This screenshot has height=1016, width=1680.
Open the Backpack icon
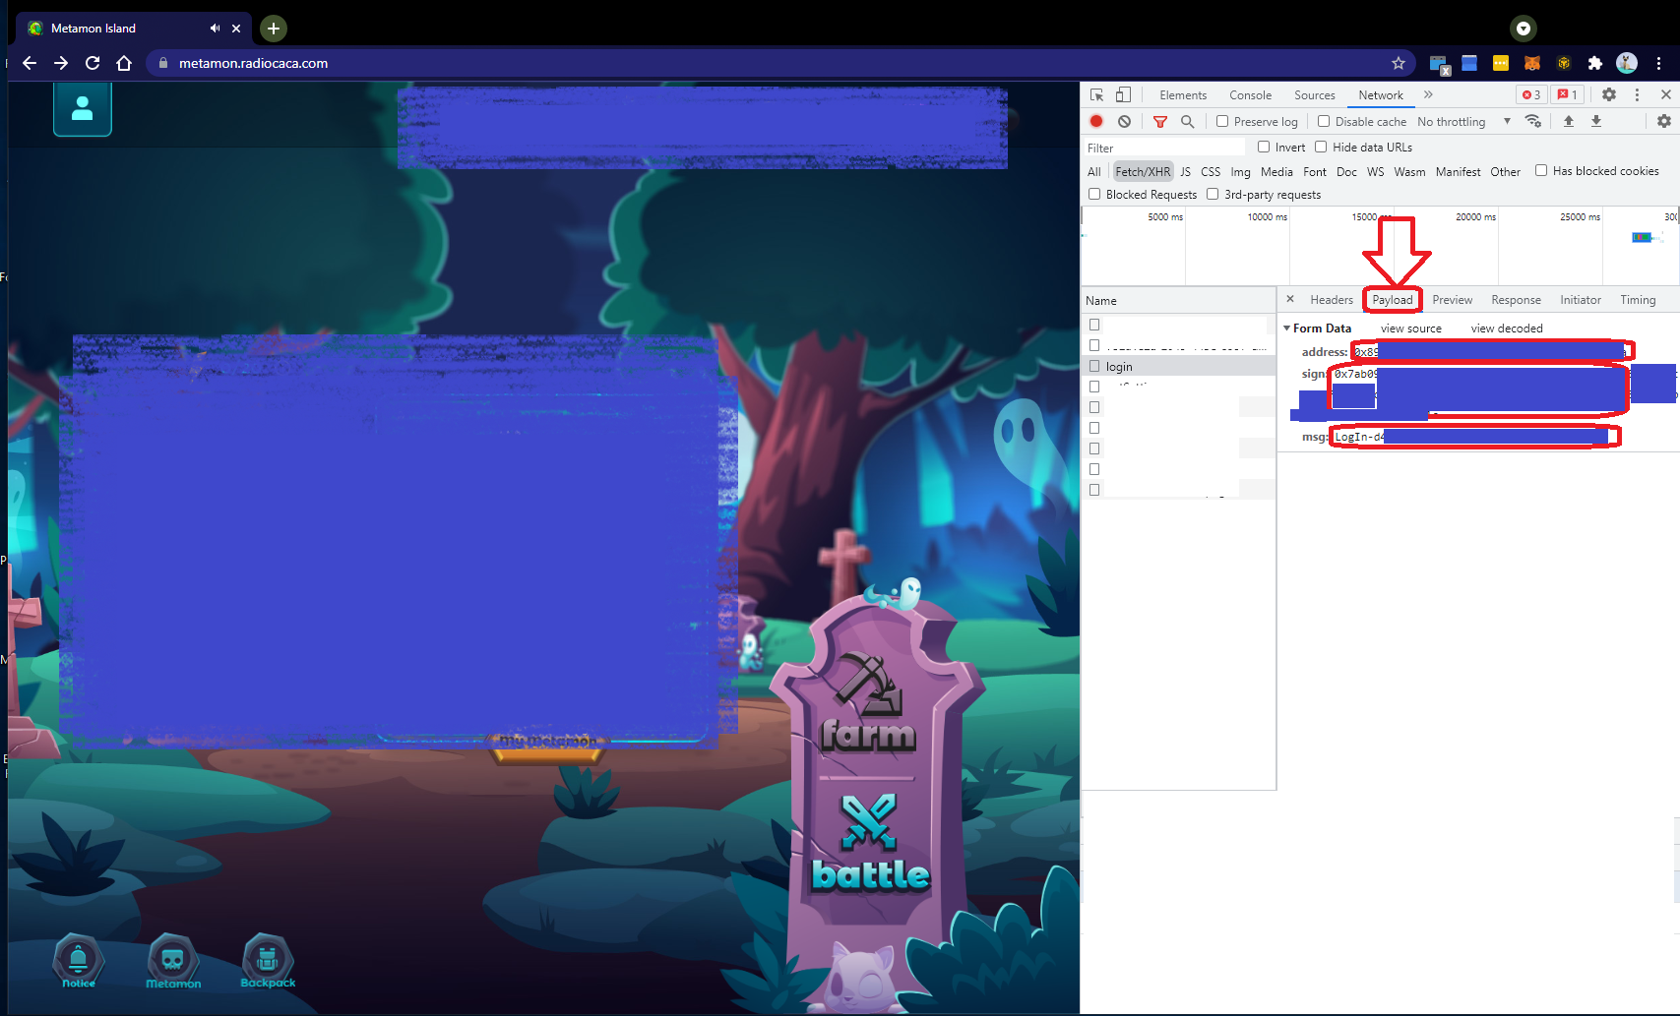pos(268,961)
